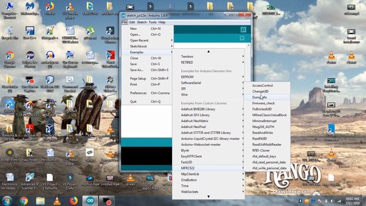The width and height of the screenshot is (366, 206).
Task: Open the RFID-Cloner example
Action: pyautogui.click(x=267, y=150)
